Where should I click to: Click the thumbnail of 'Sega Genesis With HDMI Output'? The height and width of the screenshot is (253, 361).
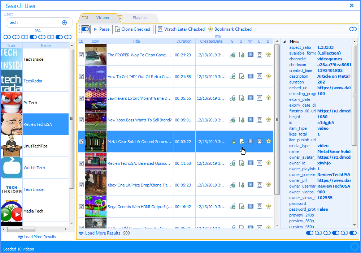point(96,206)
